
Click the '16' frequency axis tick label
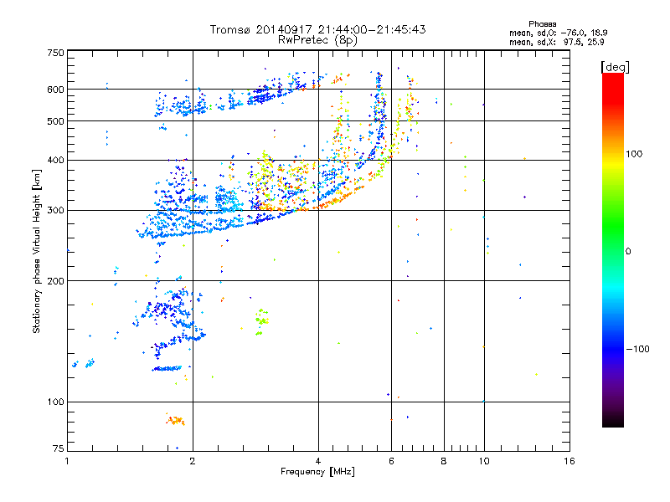point(569,461)
